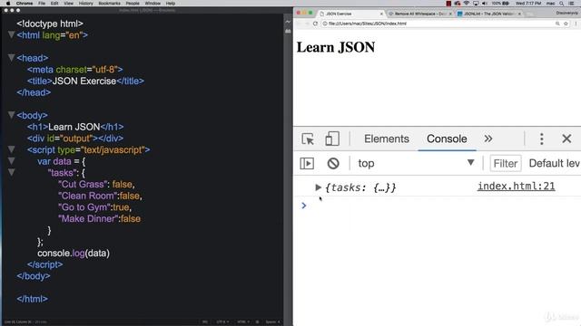Image resolution: width=581 pixels, height=326 pixels.
Task: Open the volume control in the menu bar
Action: (485, 4)
